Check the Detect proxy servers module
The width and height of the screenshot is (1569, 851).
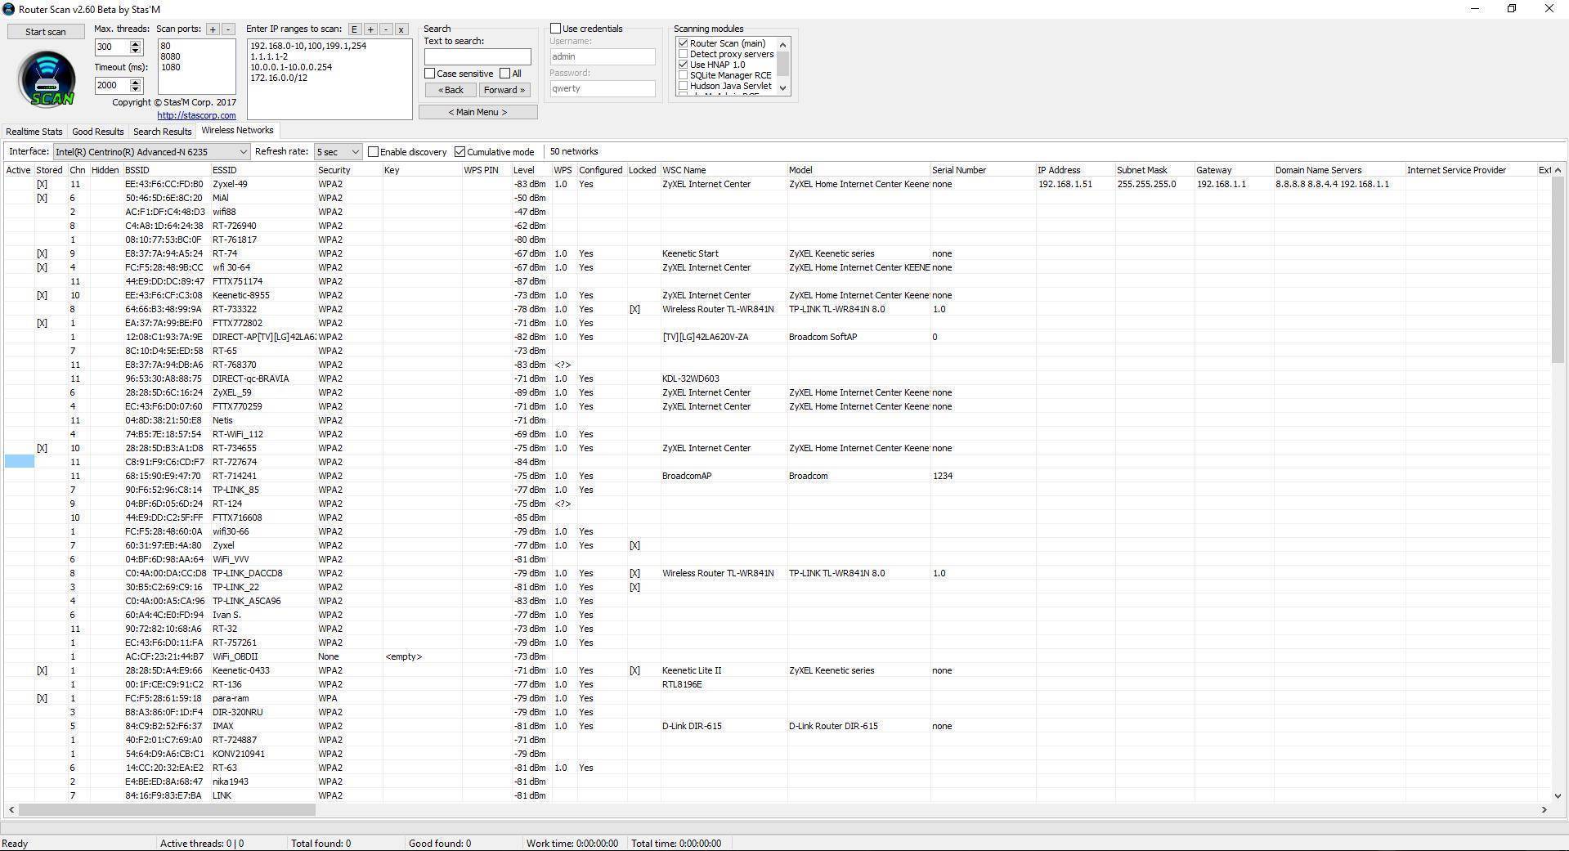pos(684,54)
